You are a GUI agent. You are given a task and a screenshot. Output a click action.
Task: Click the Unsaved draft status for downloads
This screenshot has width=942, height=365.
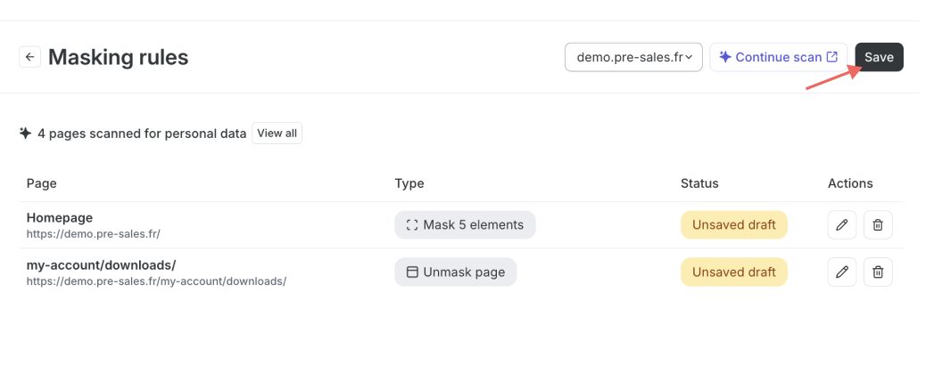(x=733, y=272)
